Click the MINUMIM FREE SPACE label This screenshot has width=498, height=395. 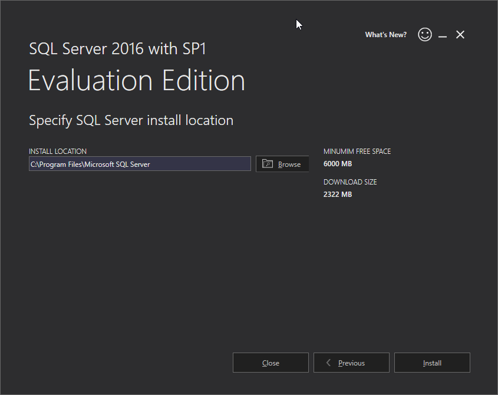pyautogui.click(x=357, y=152)
